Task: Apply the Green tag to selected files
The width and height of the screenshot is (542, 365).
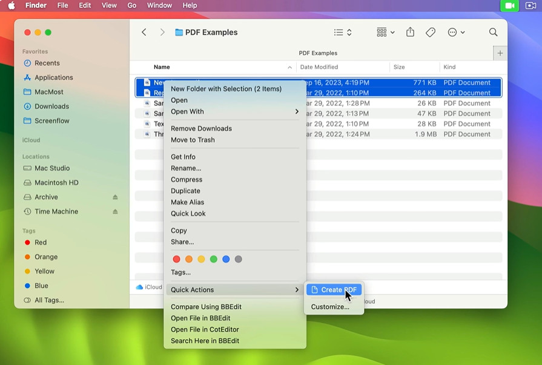Action: pos(214,258)
